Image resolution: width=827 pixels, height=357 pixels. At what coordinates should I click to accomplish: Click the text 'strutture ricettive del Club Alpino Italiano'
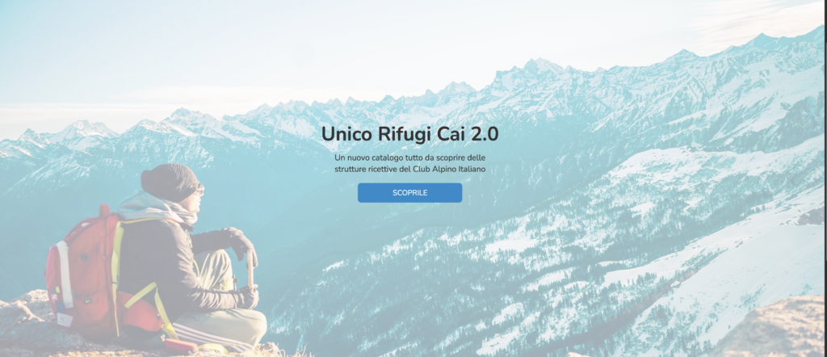pyautogui.click(x=409, y=170)
